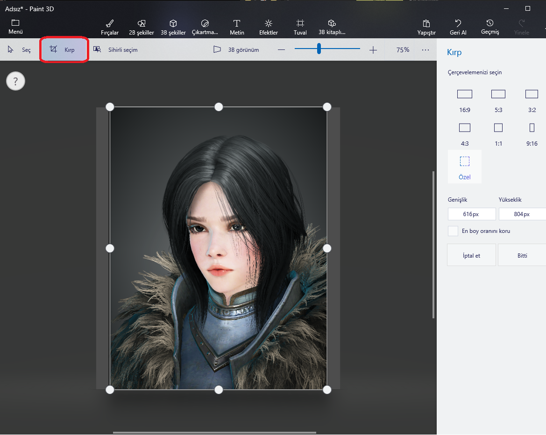The image size is (546, 435).
Task: Click the Yapıştır paste icon
Action: (426, 23)
